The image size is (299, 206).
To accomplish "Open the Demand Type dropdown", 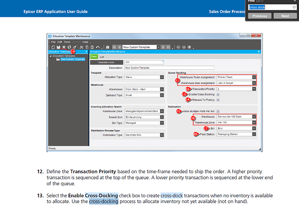I will [162, 95].
